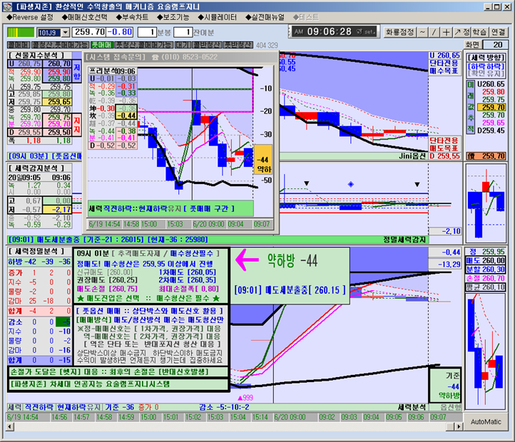Click the yellow 259.70 price in 세력 방향 panel

[x=491, y=107]
